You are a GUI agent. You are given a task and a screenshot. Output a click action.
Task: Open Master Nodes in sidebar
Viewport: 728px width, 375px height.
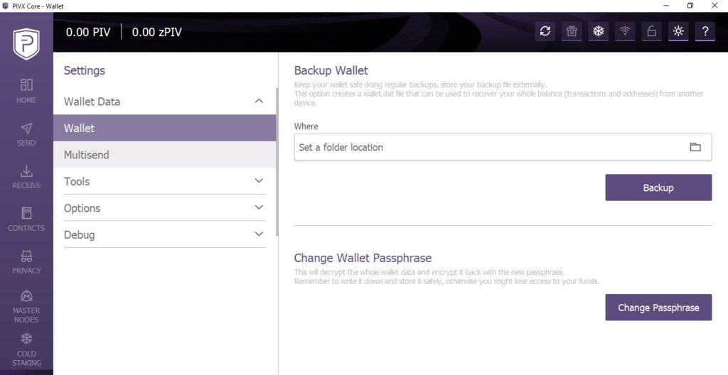[x=26, y=306]
